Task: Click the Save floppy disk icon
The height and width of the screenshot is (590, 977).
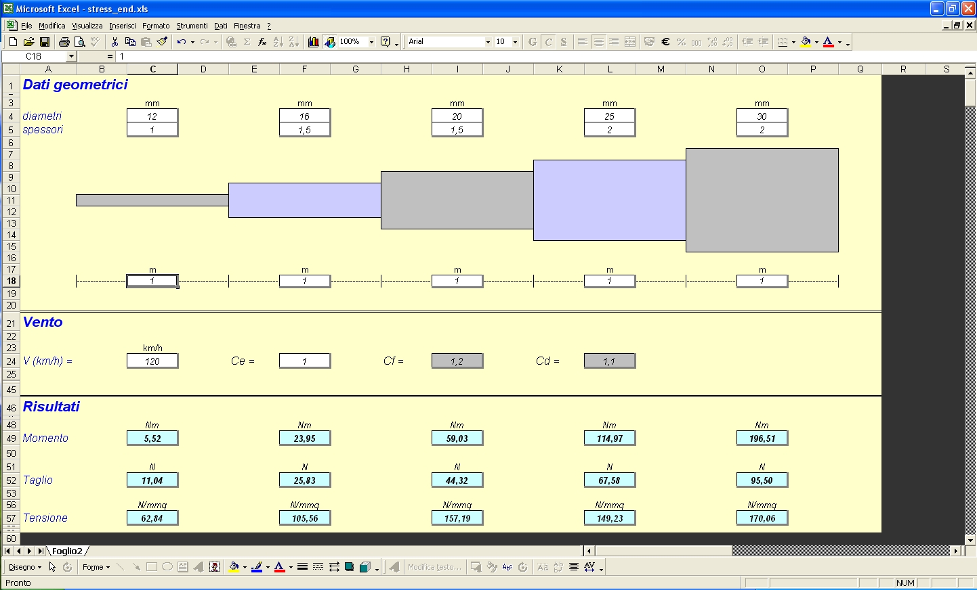Action: (45, 42)
